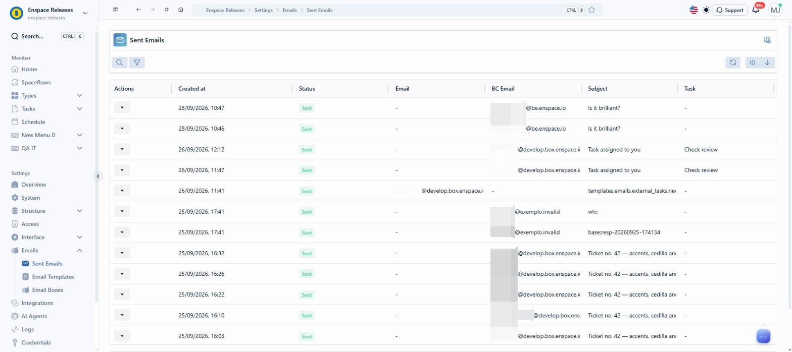
Task: Bookmark the page with star icon
Action: point(591,10)
